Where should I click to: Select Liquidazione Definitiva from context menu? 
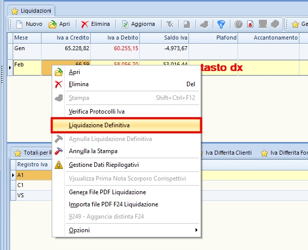(127, 125)
